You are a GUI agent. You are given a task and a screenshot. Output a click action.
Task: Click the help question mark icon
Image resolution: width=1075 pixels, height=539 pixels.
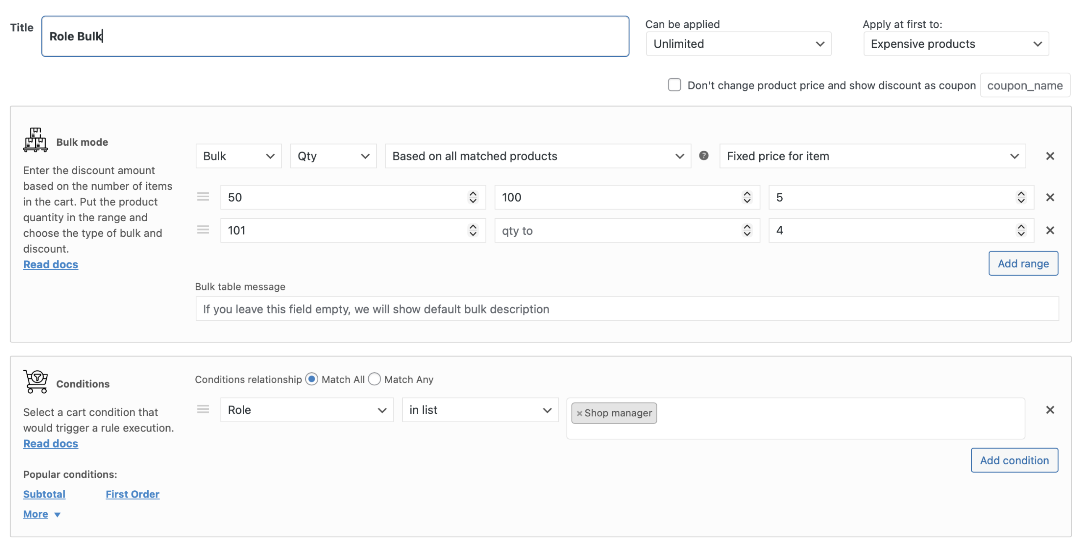pyautogui.click(x=703, y=156)
